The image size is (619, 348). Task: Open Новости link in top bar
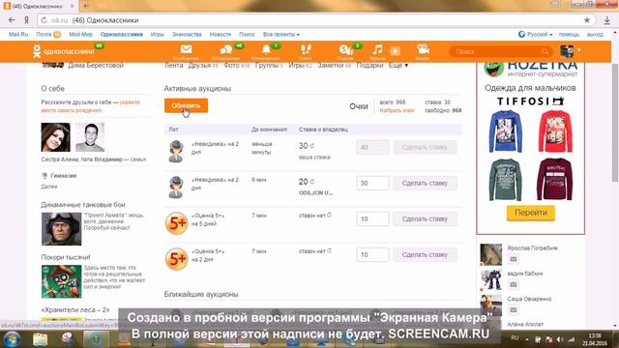tap(221, 35)
